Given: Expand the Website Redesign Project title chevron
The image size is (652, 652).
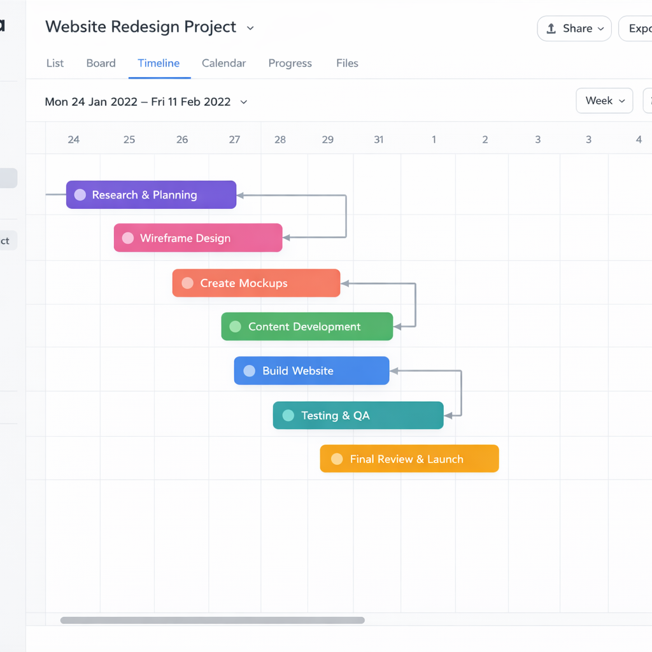Looking at the screenshot, I should [250, 28].
